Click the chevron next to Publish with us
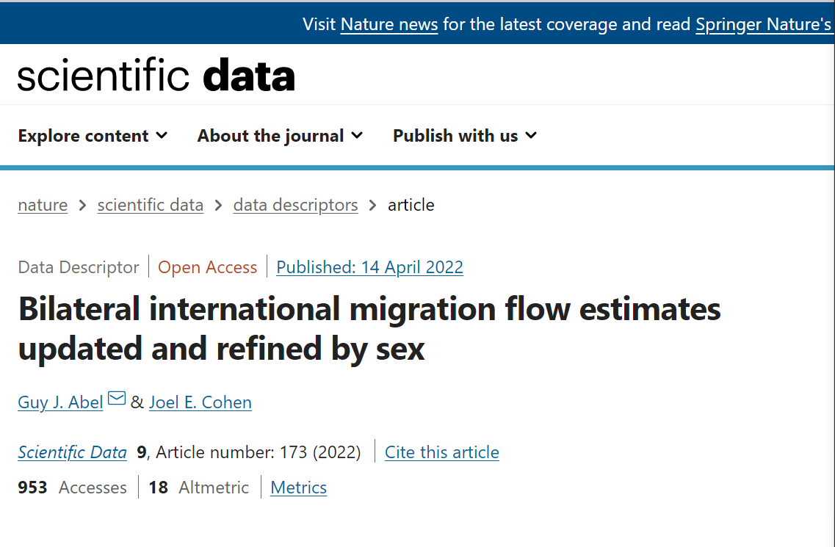 [531, 135]
